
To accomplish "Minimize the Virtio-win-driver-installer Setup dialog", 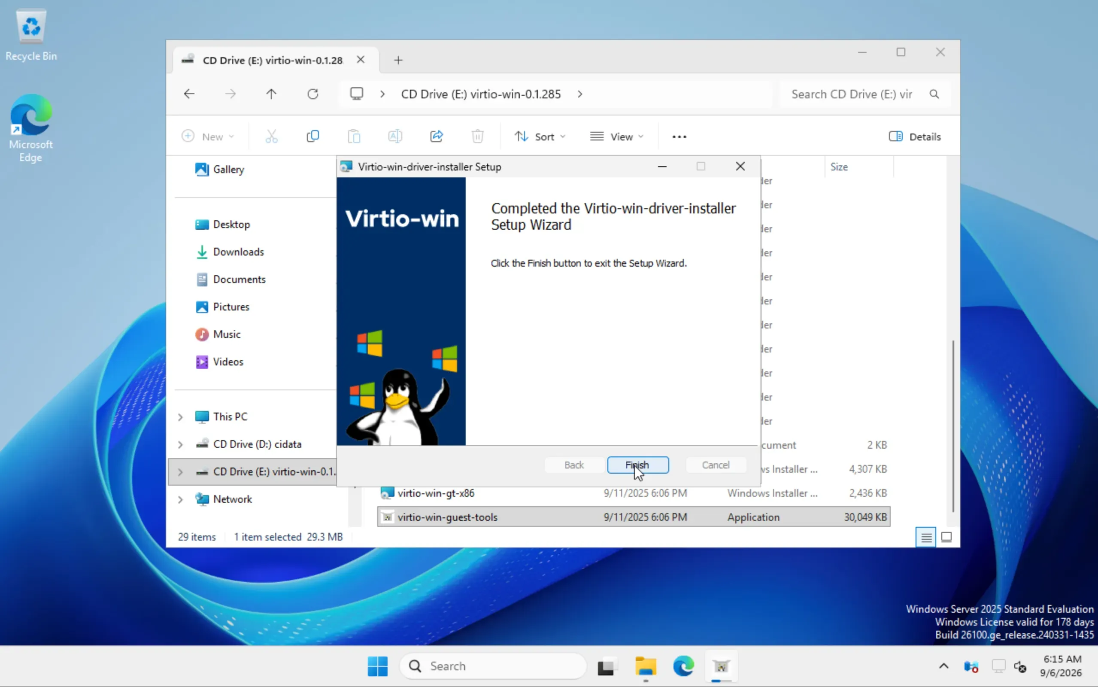I will click(x=662, y=166).
